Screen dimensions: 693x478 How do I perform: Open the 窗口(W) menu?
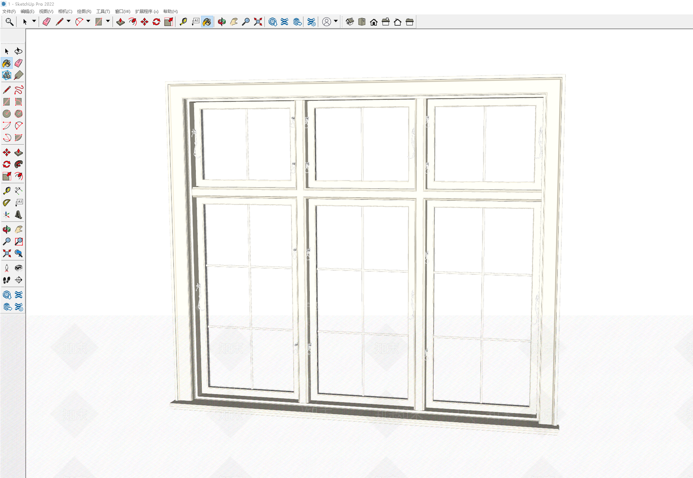point(123,12)
